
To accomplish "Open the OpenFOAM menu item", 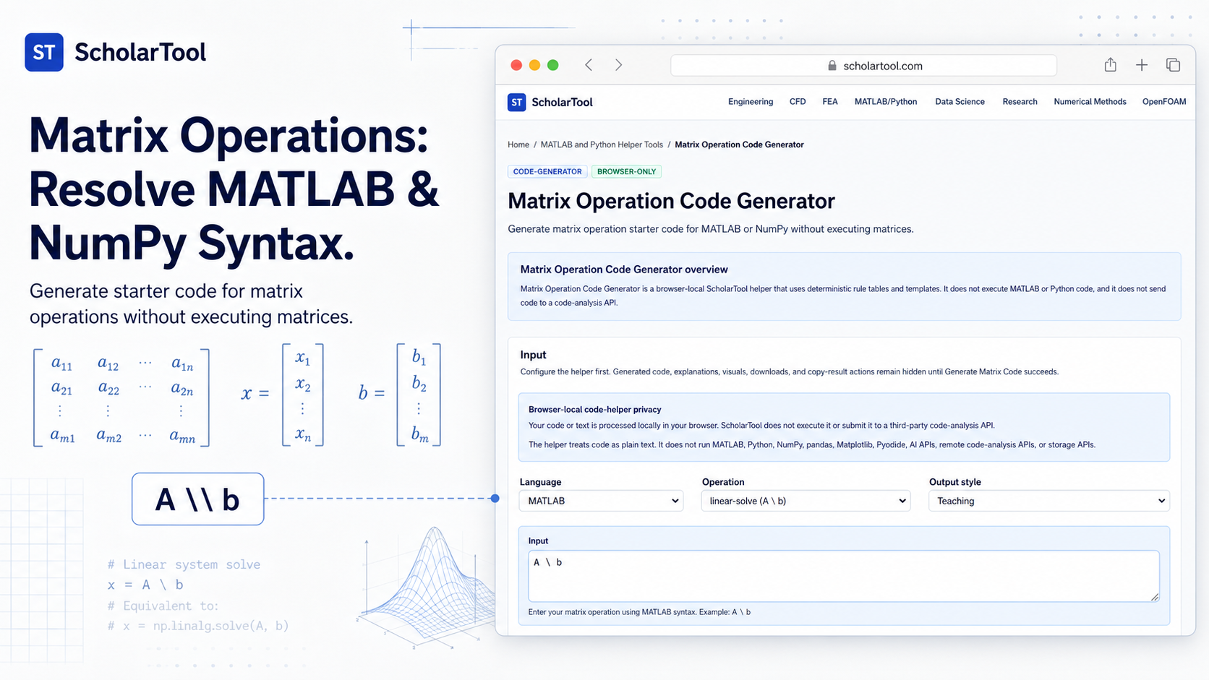I will (1164, 102).
